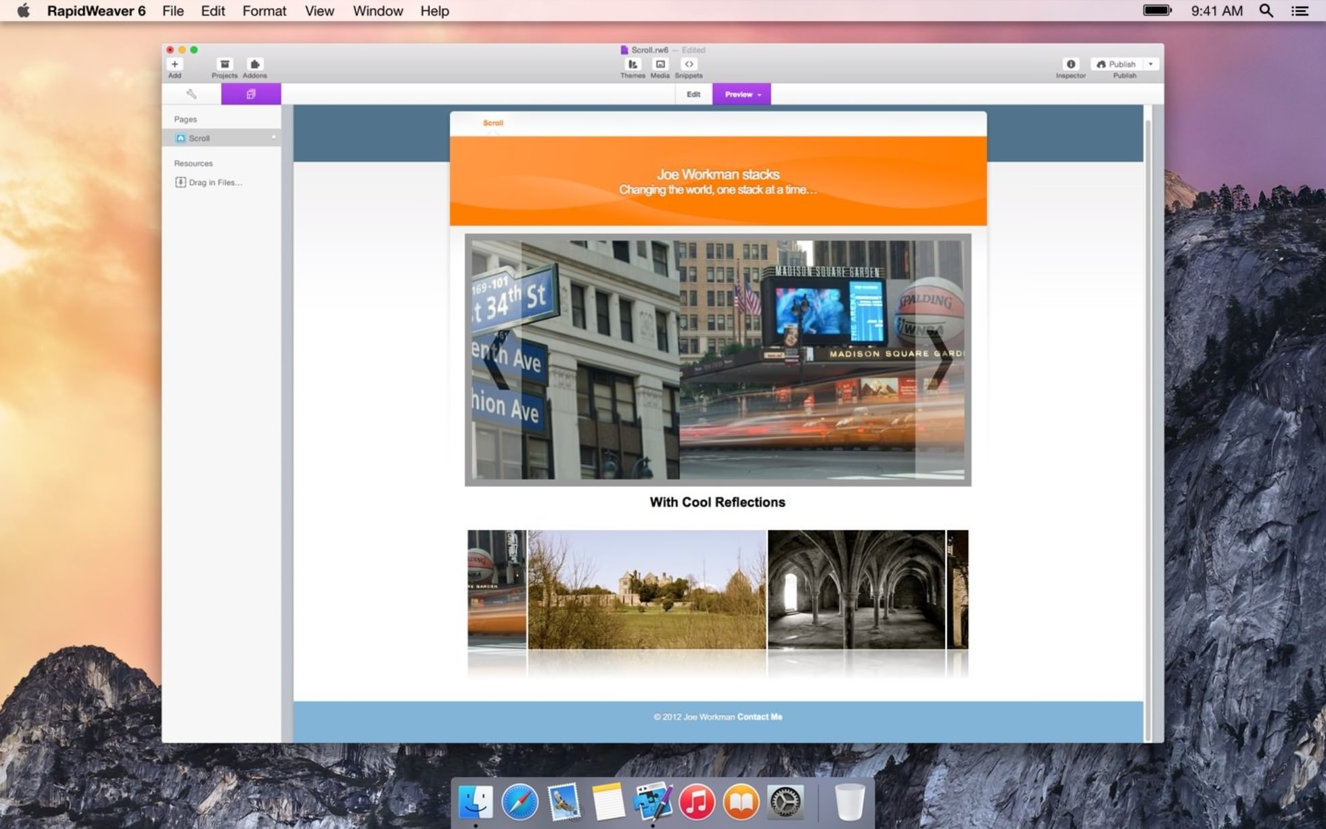
Task: Click the battery status icon
Action: 1157,10
